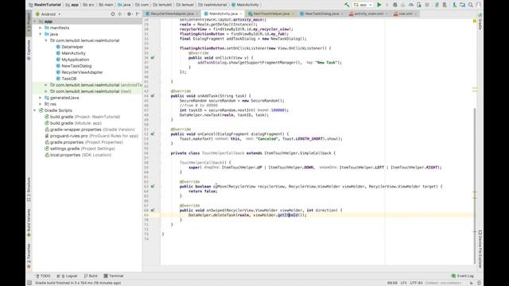Open the row.xml tab

coord(405,14)
